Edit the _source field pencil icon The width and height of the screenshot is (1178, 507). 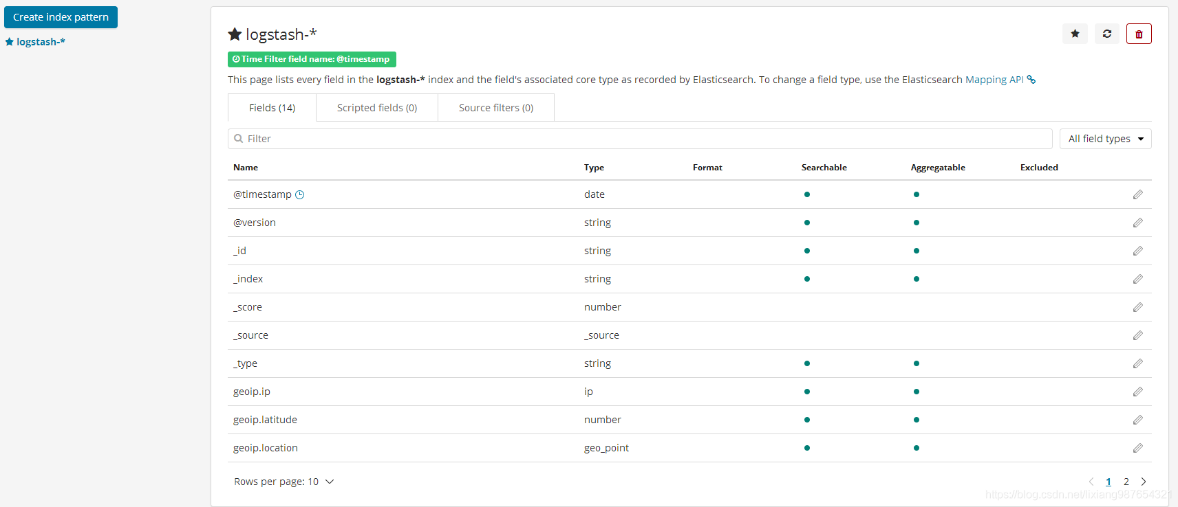[1138, 335]
